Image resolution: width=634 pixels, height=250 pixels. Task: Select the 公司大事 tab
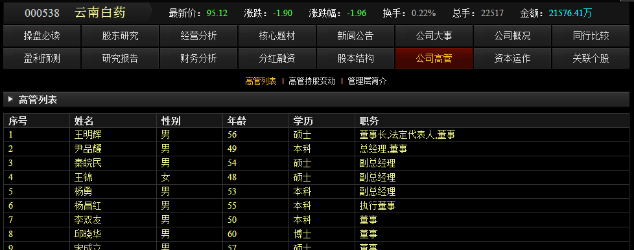click(434, 36)
